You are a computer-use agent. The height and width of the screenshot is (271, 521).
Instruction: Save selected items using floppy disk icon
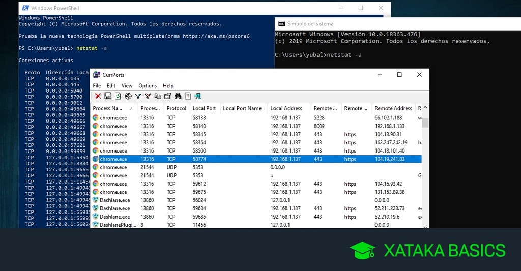[108, 96]
